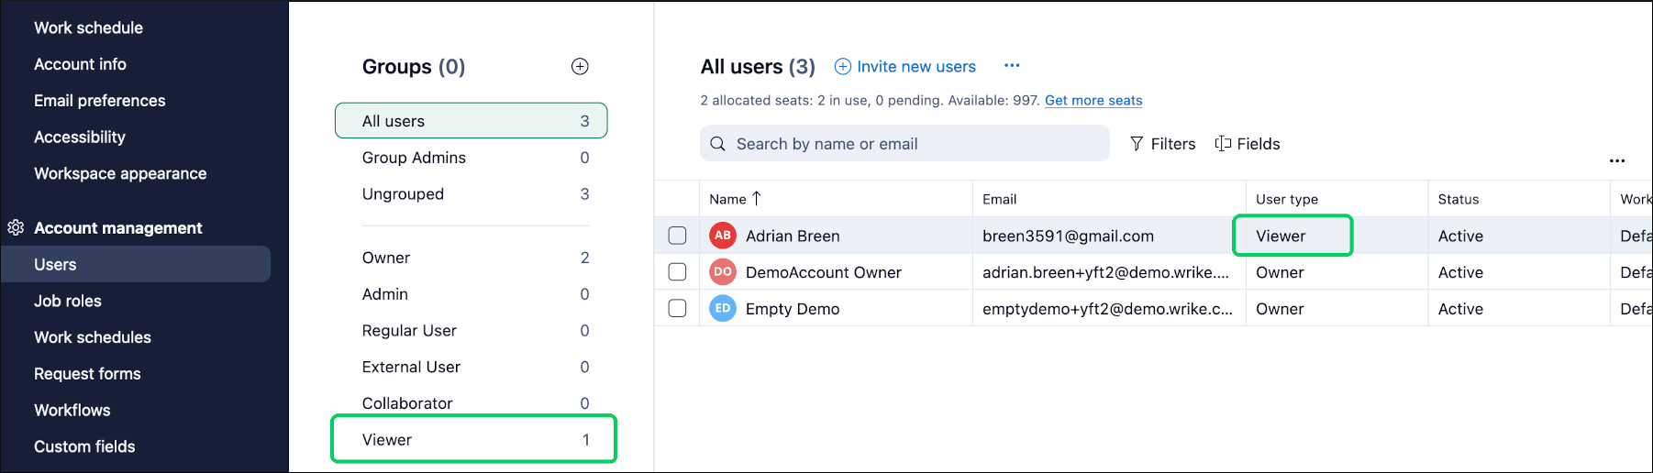
Task: Click Empty Demo's ED avatar
Action: click(x=723, y=309)
